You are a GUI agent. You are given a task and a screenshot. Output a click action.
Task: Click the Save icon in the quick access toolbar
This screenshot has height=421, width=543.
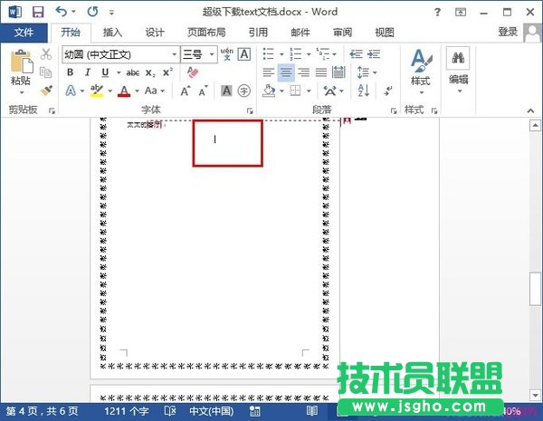tap(38, 12)
